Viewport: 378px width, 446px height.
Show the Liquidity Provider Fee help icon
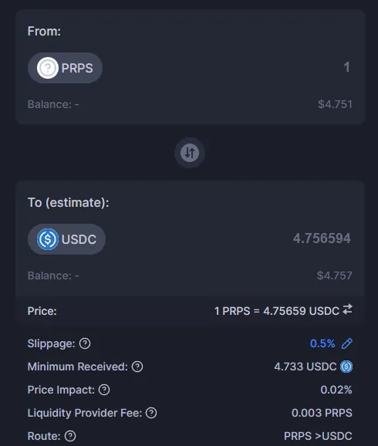pos(151,413)
